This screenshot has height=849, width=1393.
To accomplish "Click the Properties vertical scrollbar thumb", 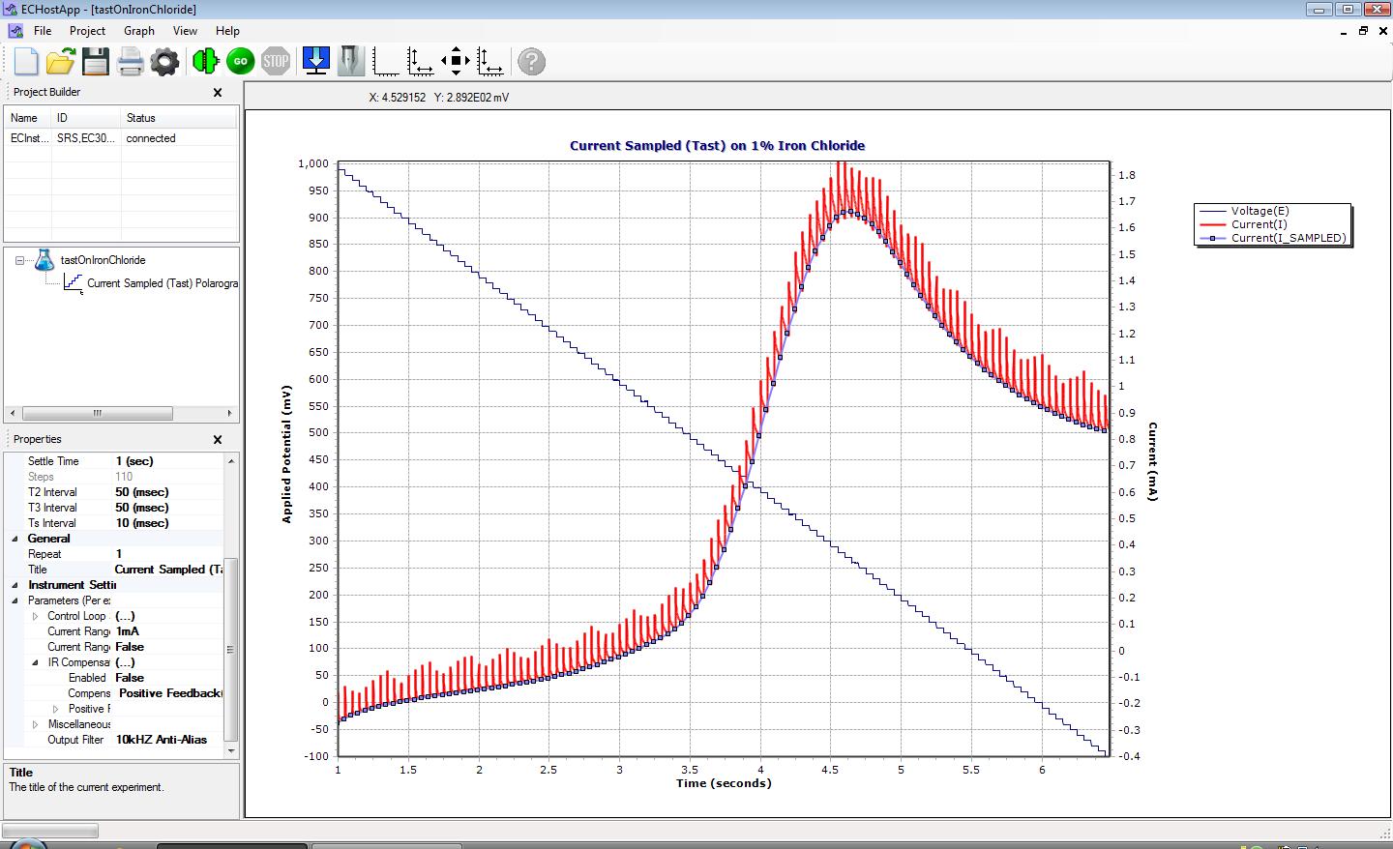I will [230, 650].
